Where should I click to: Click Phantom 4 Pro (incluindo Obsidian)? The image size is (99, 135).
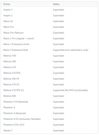coord(22,119)
